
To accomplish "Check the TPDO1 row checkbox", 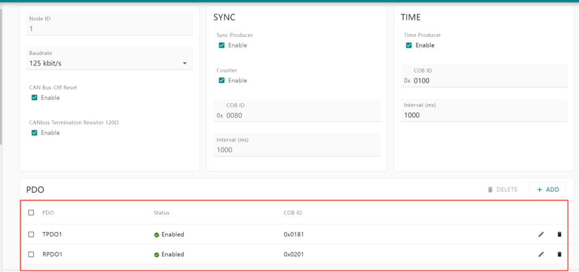I will (x=31, y=234).
